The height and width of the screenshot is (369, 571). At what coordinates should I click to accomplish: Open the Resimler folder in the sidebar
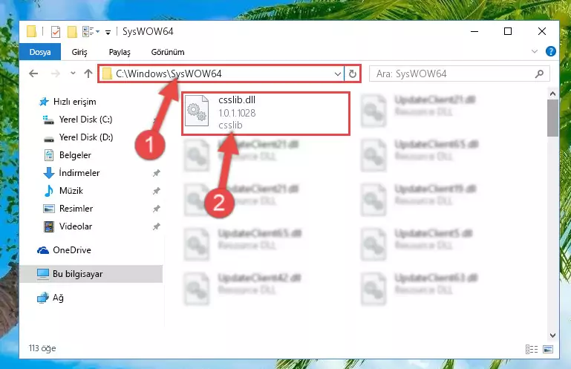coord(76,209)
